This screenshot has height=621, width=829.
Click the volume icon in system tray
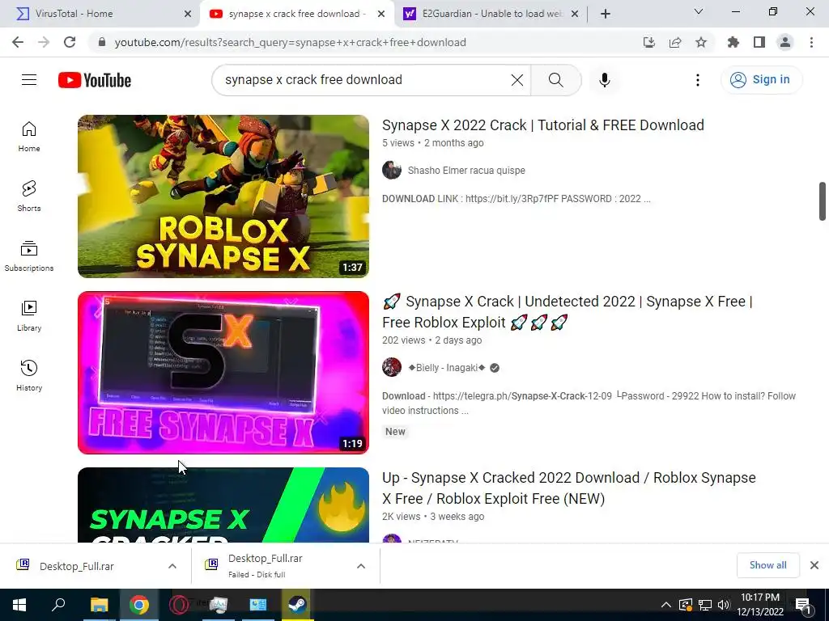[724, 605]
